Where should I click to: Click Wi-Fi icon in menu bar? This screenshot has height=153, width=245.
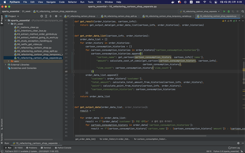tap(204, 2)
